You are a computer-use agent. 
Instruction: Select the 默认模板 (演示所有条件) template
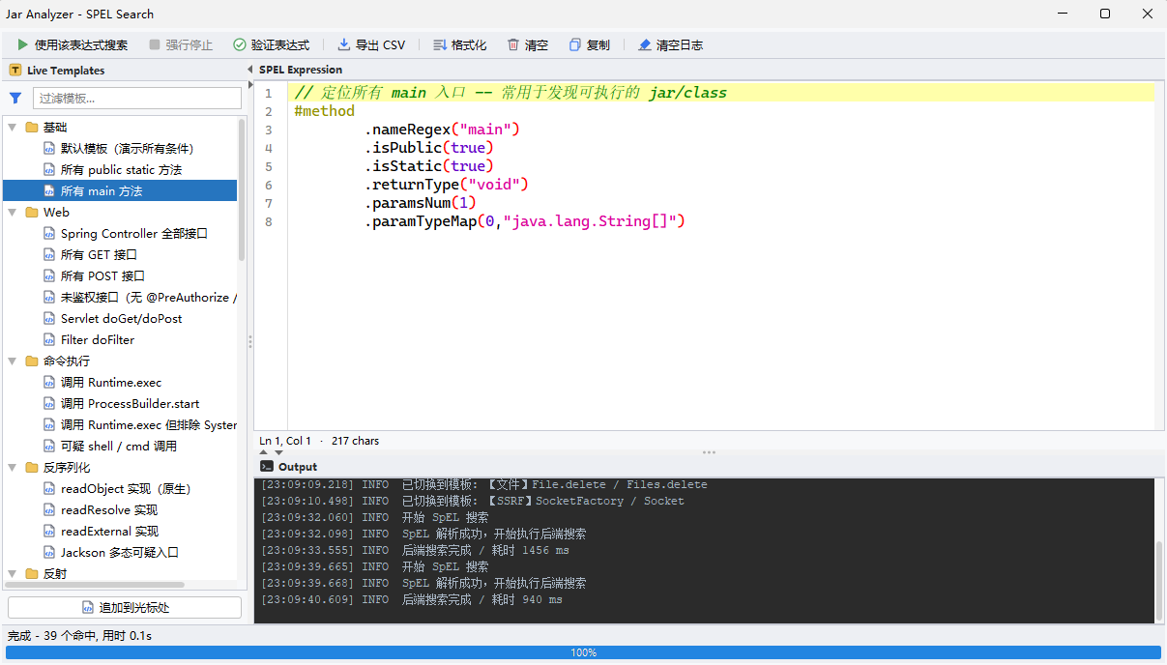click(x=127, y=148)
